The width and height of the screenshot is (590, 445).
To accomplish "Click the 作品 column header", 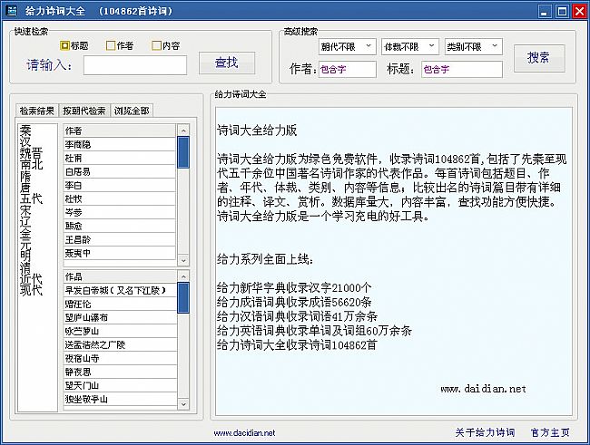I will [121, 276].
